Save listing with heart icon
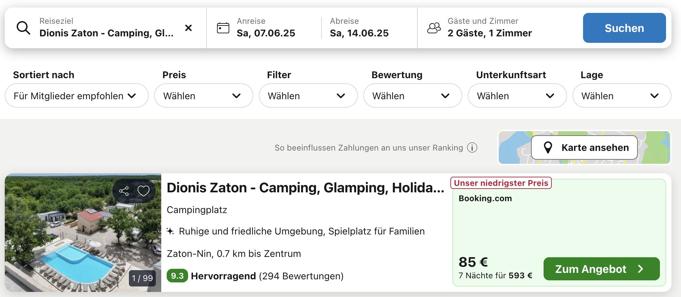Viewport: 681px width, 297px height. pyautogui.click(x=143, y=191)
